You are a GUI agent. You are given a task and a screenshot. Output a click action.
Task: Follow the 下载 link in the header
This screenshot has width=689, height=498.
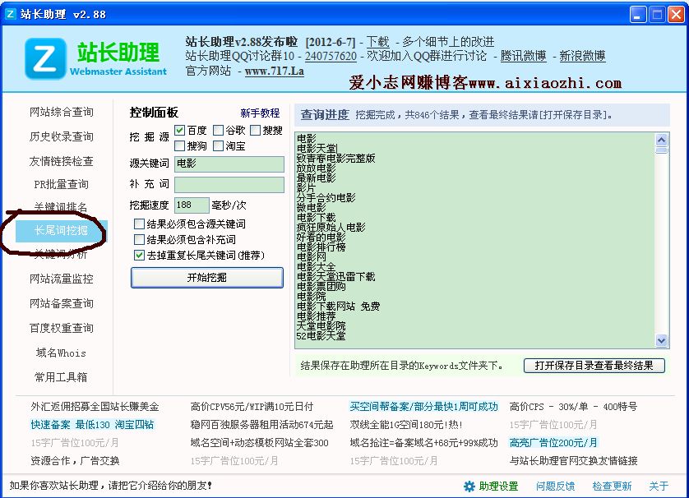point(378,42)
